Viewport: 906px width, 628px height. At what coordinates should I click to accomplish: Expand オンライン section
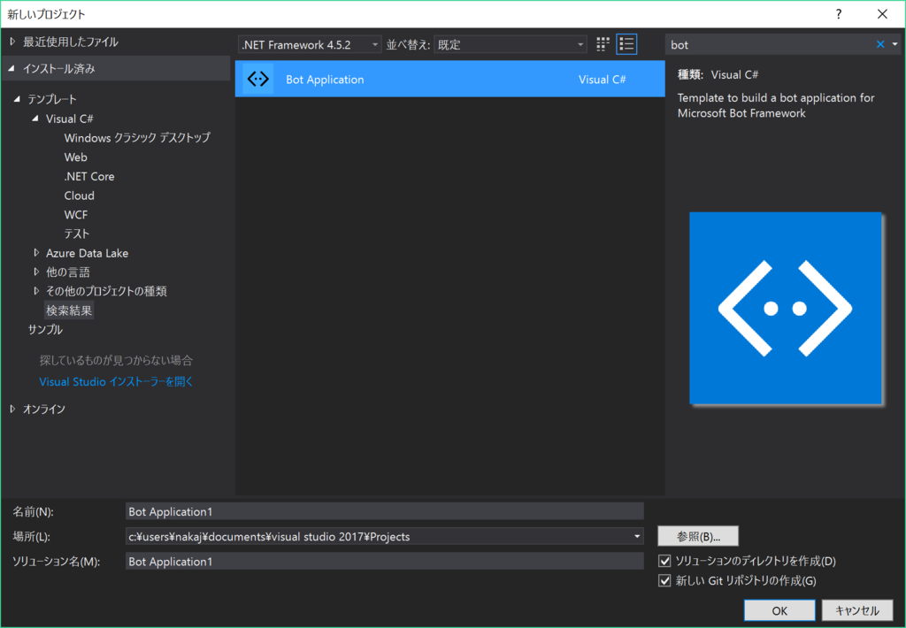tap(12, 409)
